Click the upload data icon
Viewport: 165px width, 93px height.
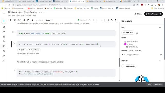[137, 33]
